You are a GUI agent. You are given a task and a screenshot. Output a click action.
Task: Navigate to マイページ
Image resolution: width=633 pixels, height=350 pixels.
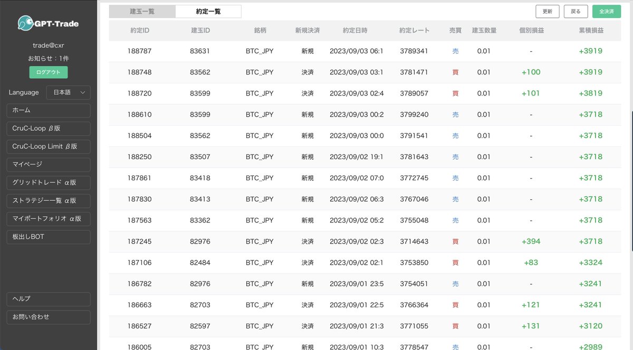point(48,164)
